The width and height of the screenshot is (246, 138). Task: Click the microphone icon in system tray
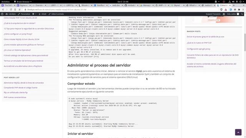pyautogui.click(x=237, y=2)
